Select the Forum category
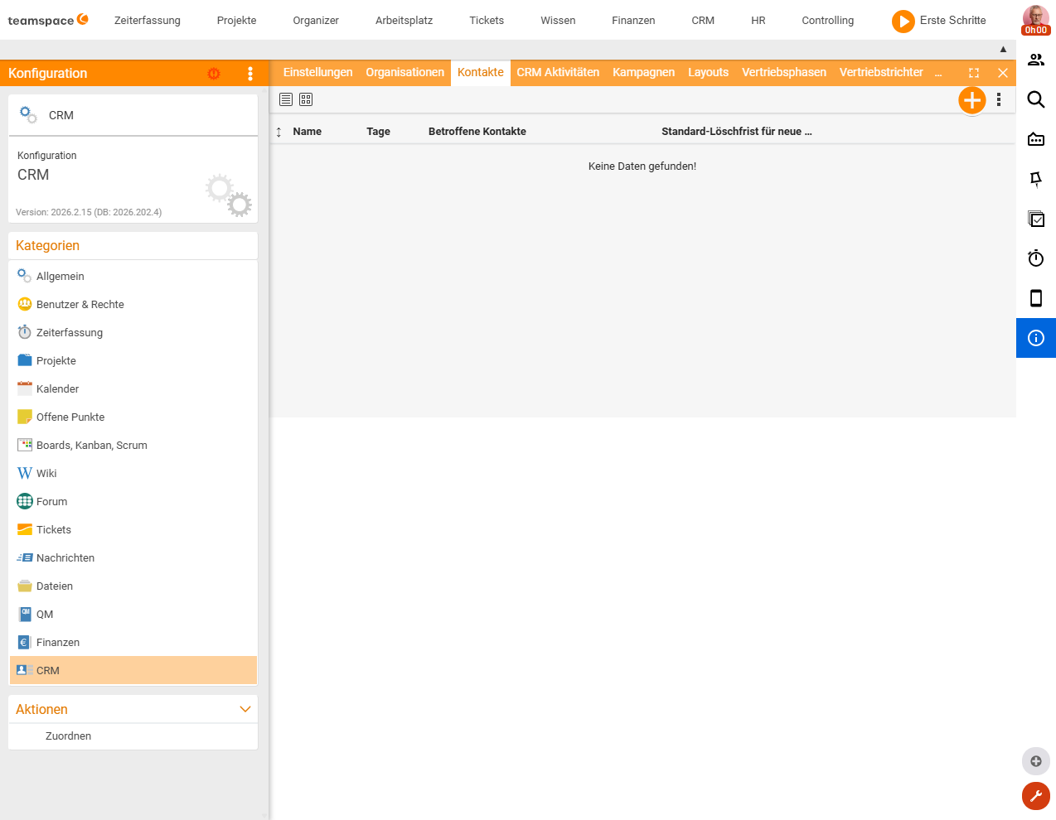The image size is (1056, 820). click(x=133, y=502)
